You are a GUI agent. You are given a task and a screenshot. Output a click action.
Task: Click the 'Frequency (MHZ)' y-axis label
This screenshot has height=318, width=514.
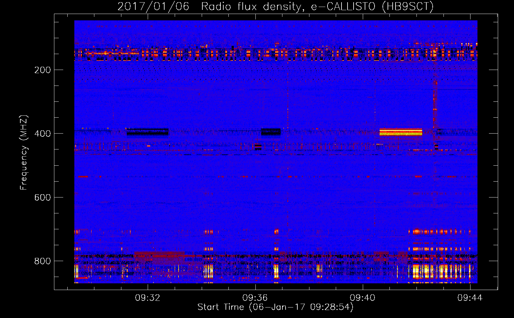pos(24,153)
